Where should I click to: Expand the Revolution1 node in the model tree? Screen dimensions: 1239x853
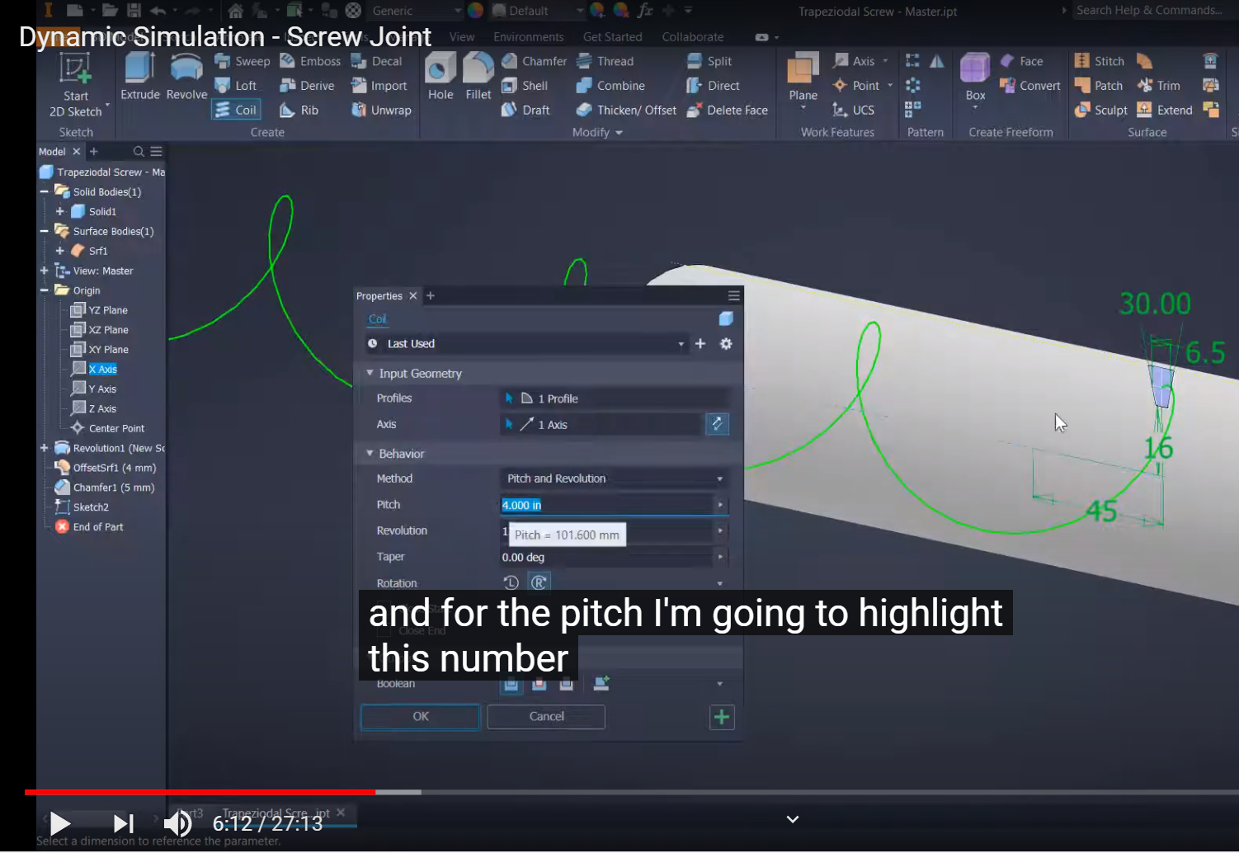click(44, 448)
